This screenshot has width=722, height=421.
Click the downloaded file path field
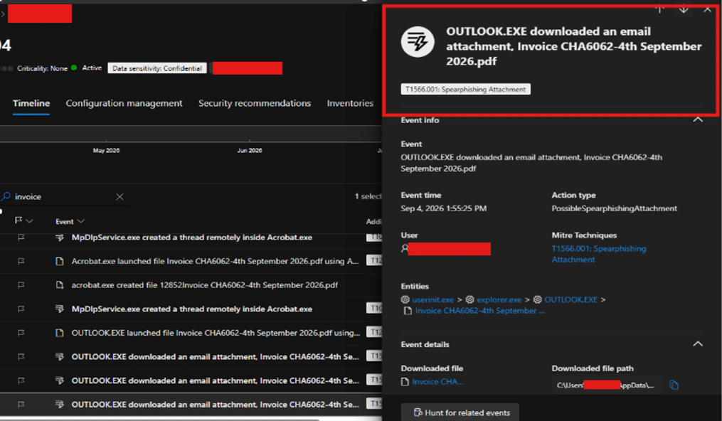coord(607,385)
